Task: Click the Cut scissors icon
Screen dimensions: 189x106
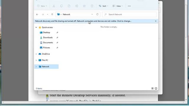Action: (x=54, y=6)
